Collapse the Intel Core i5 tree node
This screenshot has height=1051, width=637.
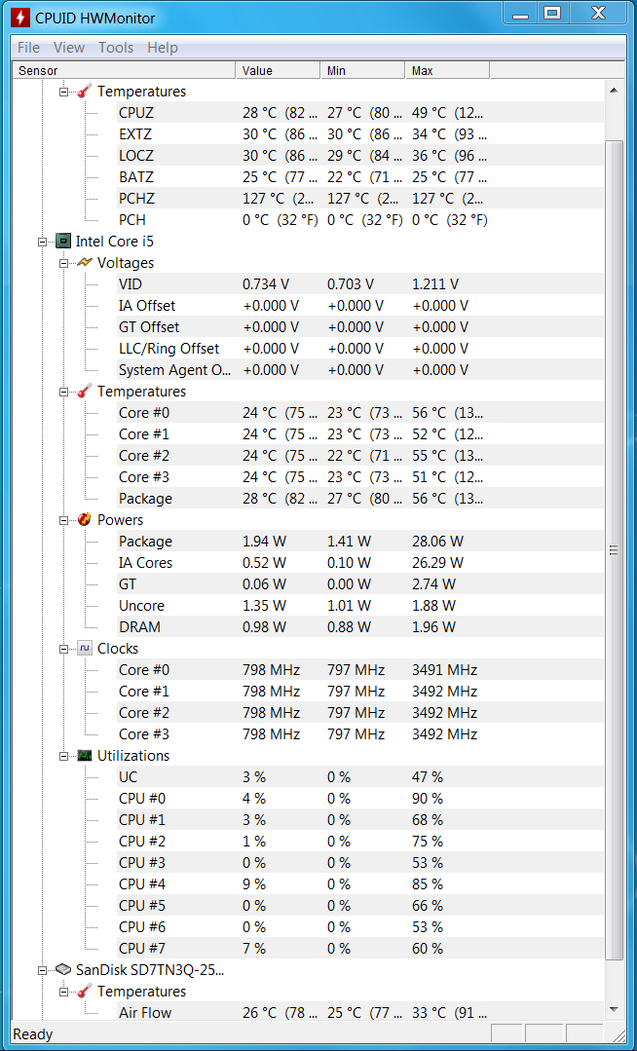[42, 242]
